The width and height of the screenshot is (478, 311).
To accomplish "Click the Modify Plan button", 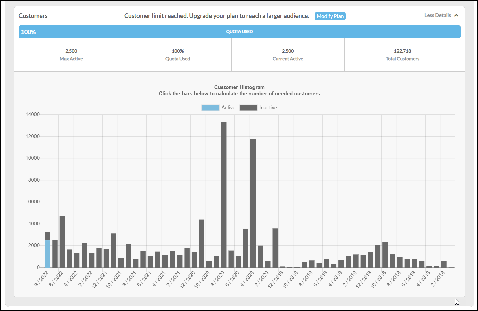I will [x=330, y=16].
